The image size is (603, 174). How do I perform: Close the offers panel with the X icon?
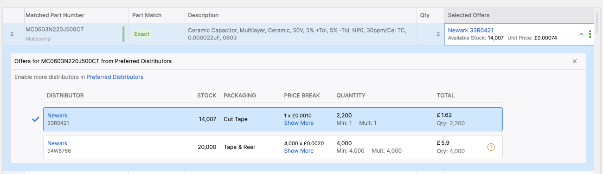click(575, 61)
